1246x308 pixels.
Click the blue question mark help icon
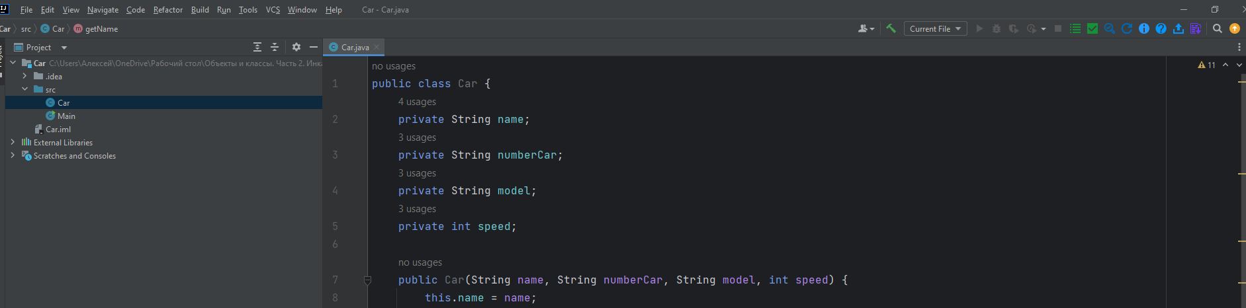click(1161, 28)
